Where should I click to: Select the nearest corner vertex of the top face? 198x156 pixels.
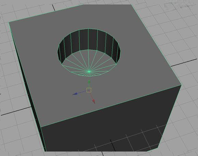[41, 127]
